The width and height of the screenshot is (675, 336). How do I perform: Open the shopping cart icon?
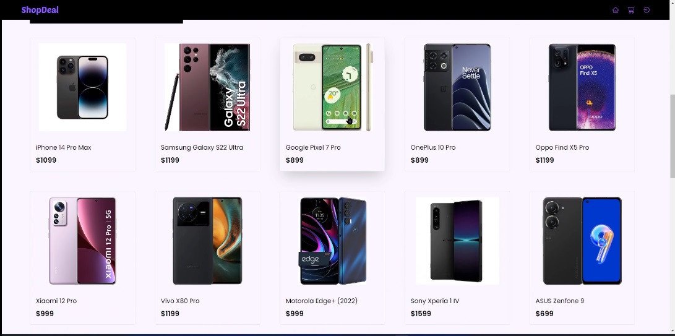click(x=630, y=10)
